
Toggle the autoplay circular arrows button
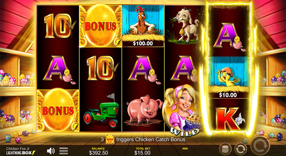point(241,149)
